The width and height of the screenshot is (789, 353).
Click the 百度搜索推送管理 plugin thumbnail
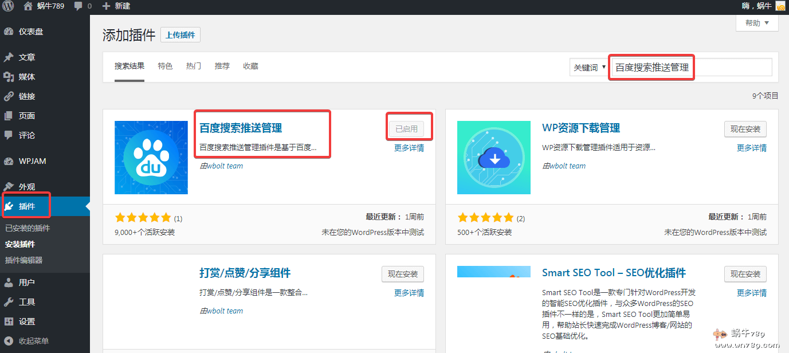tap(151, 158)
